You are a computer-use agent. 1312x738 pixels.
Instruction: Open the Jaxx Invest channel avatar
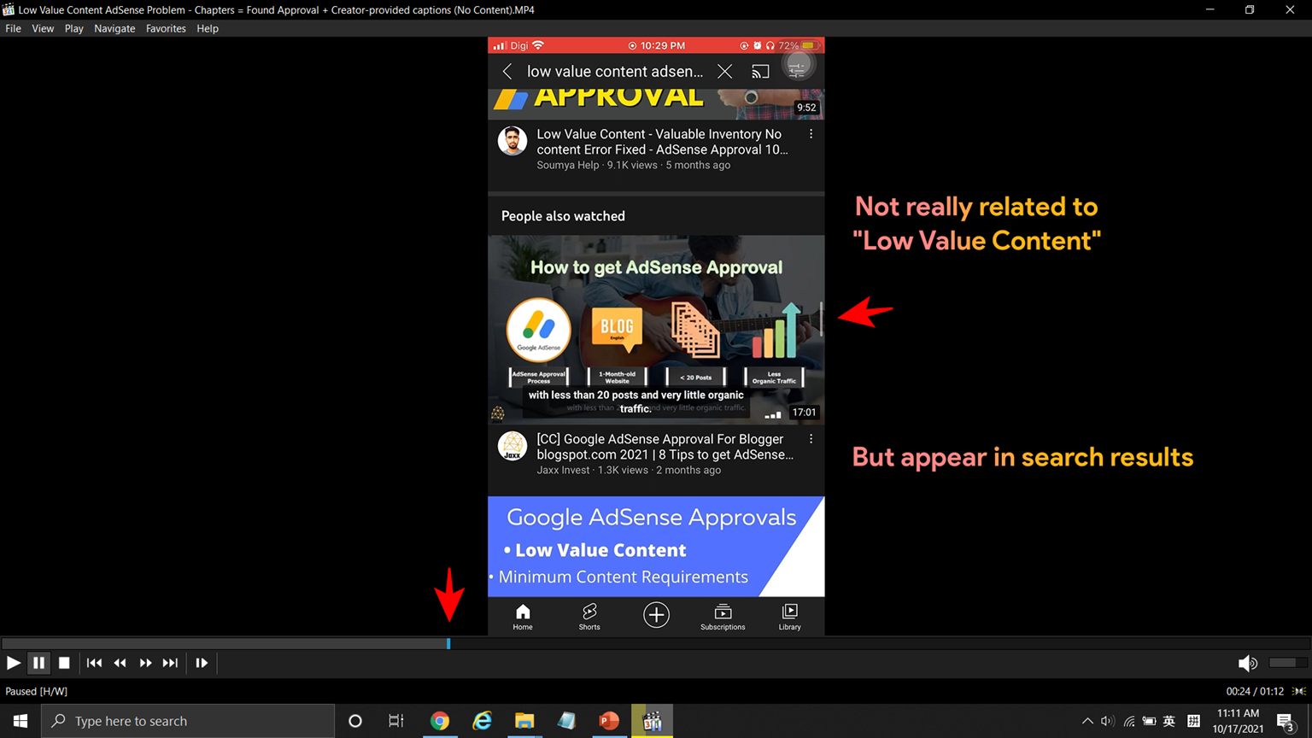pos(512,446)
